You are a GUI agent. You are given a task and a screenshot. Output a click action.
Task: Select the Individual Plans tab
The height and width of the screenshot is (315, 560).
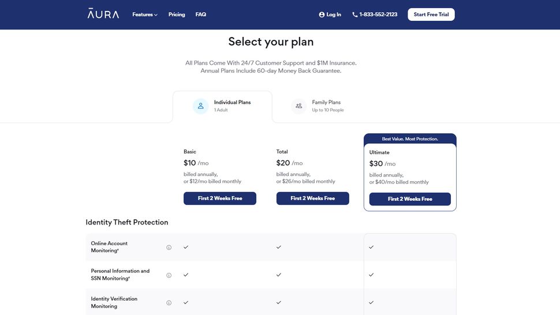point(222,106)
